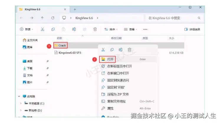Open 文档 in the sidebar
This screenshot has width=220, height=123.
coord(28,75)
